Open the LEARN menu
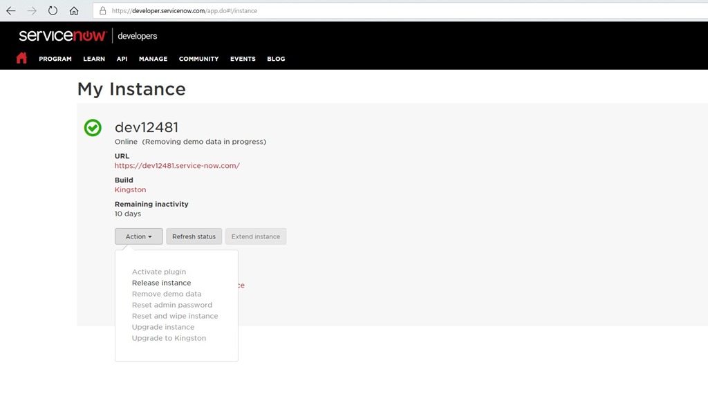The height and width of the screenshot is (403, 708). pyautogui.click(x=94, y=59)
